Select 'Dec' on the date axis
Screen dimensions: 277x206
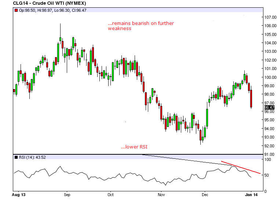click(205, 196)
